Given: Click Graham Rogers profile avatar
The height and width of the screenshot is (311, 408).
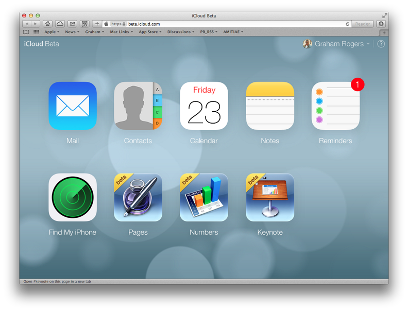Looking at the screenshot, I should click(308, 44).
